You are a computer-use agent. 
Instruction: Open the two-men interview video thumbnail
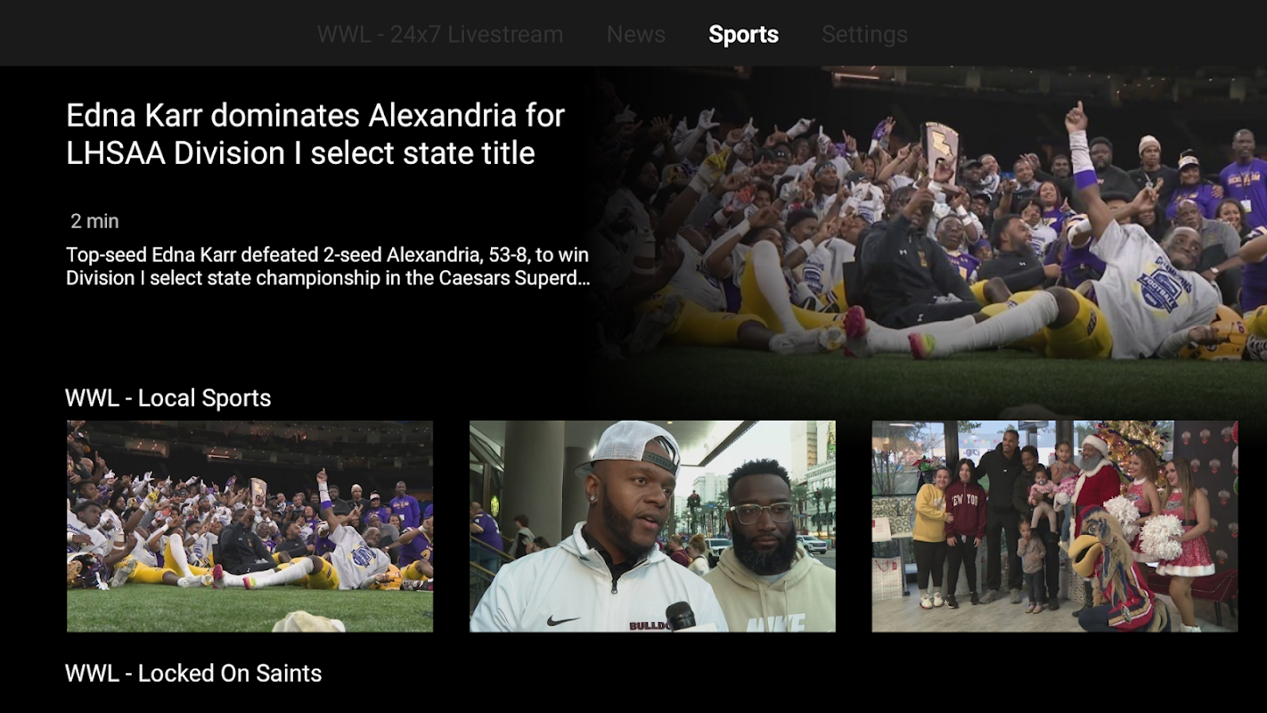[653, 527]
